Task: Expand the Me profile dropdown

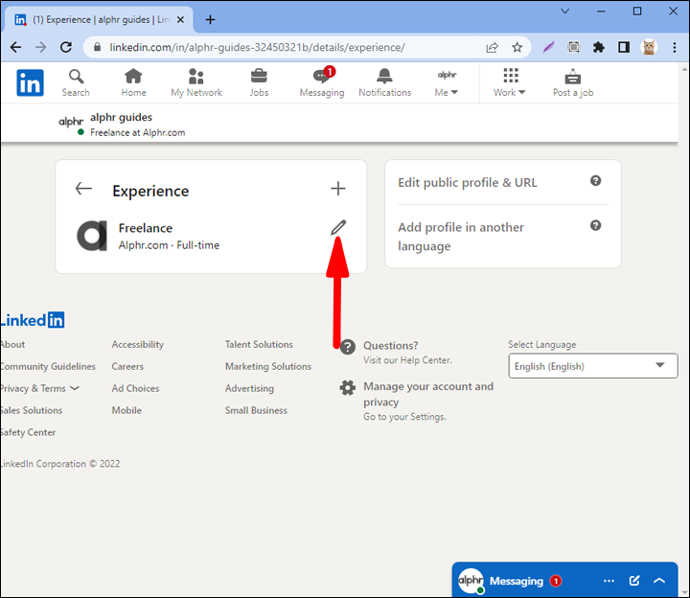Action: 447,83
